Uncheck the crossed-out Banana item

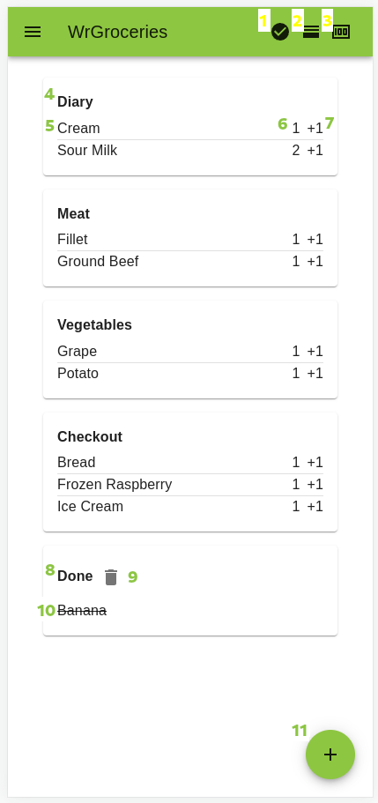pos(82,611)
